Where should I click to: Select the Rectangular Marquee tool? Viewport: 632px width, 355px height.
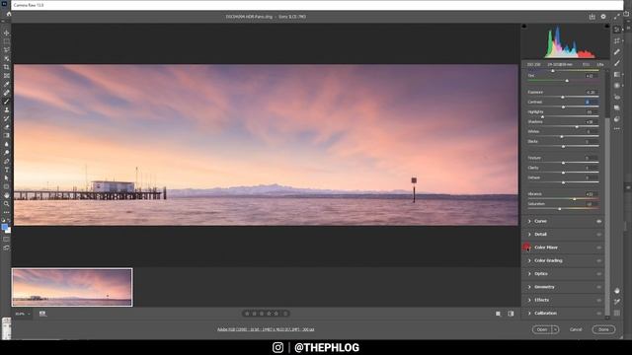pos(6,41)
